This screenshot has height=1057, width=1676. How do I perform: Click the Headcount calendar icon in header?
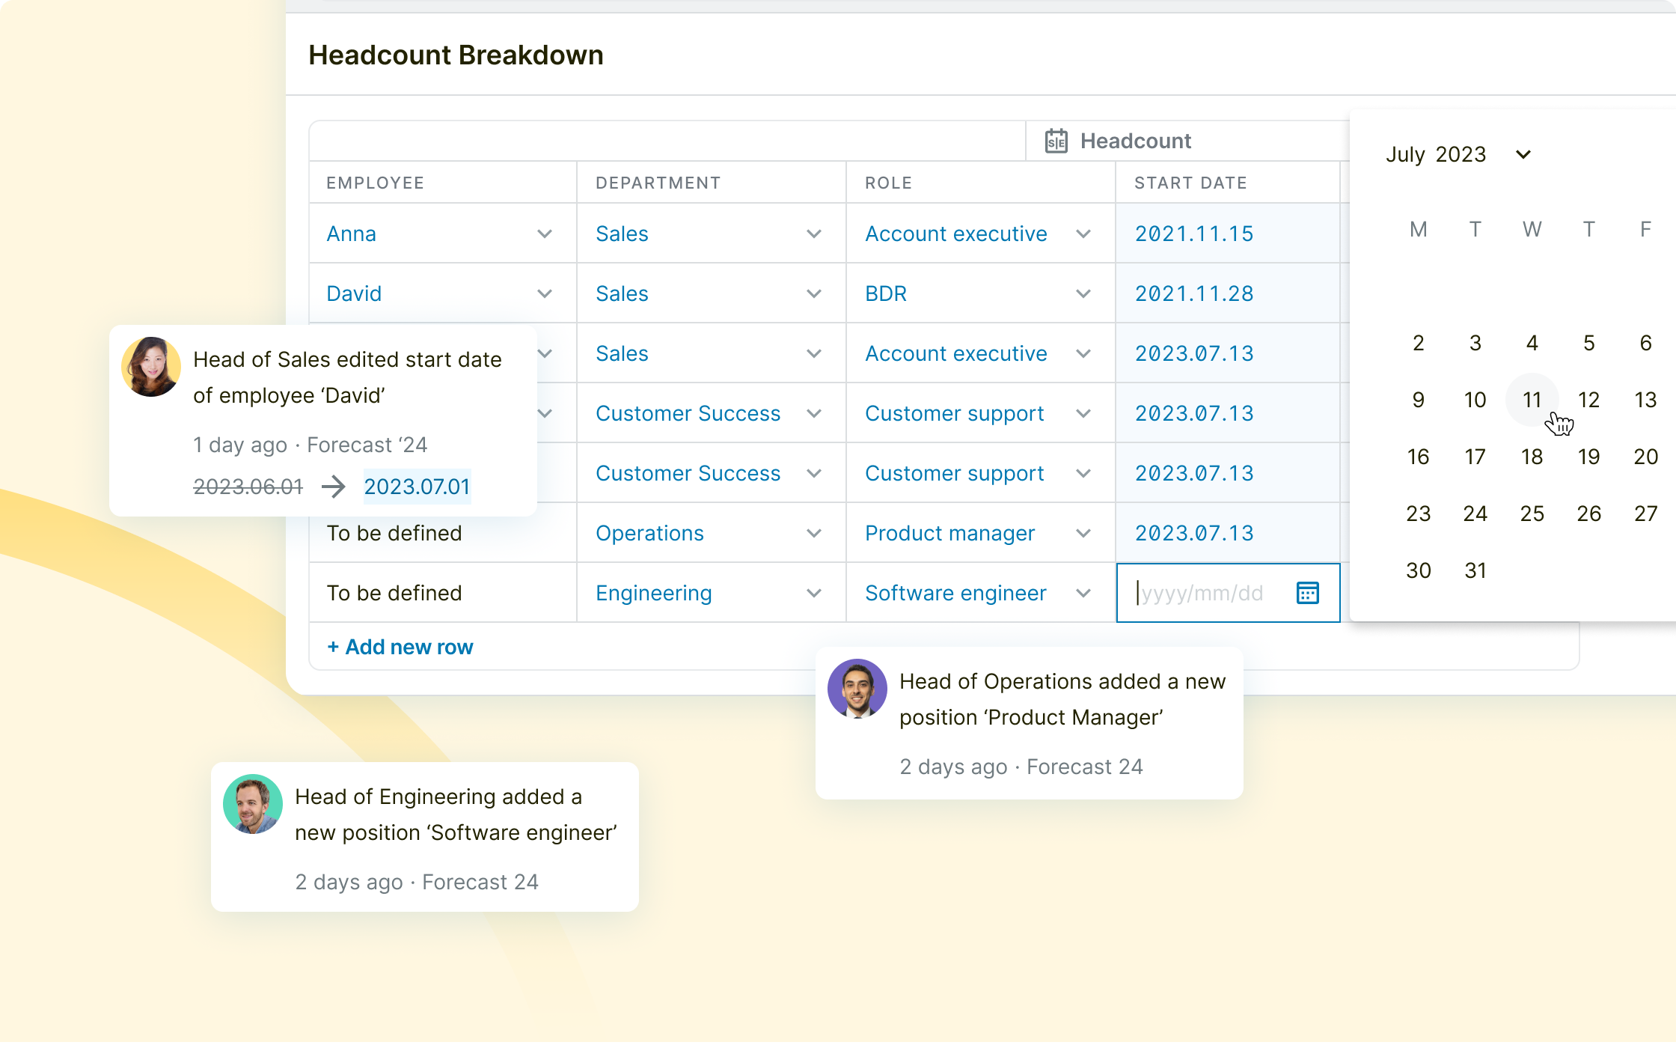click(1056, 141)
